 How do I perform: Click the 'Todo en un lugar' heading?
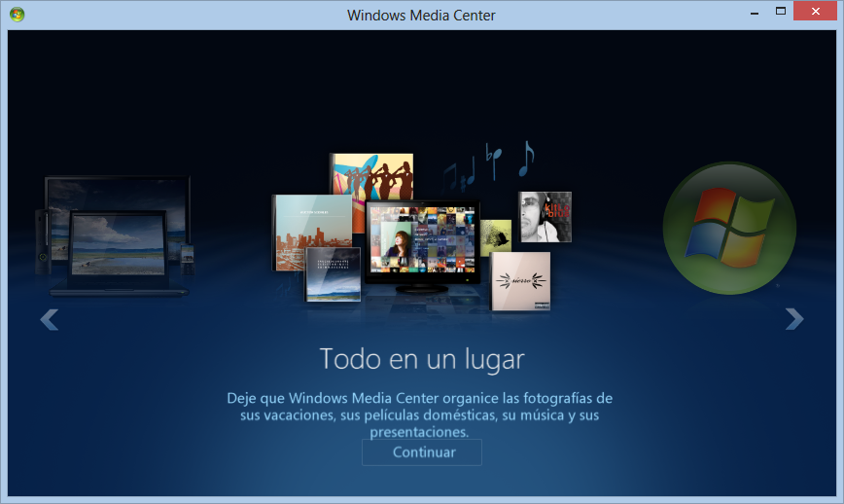422,359
